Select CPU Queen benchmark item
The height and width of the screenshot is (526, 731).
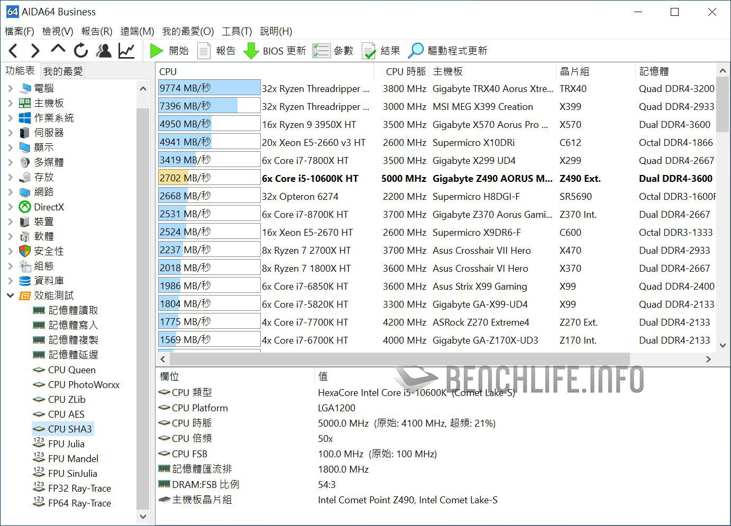point(71,370)
